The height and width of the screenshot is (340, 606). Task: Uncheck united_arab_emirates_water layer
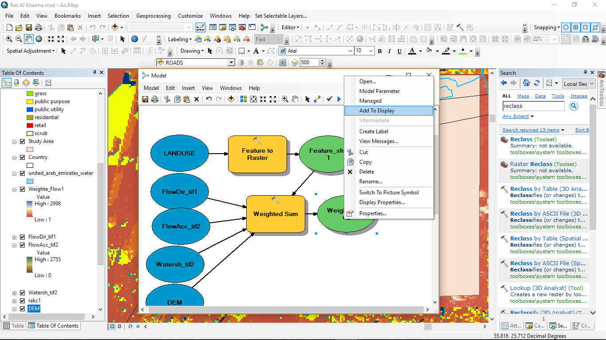point(22,173)
